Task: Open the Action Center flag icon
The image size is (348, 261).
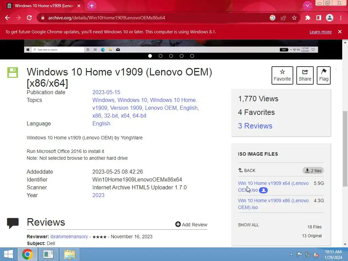Action: [x=299, y=255]
